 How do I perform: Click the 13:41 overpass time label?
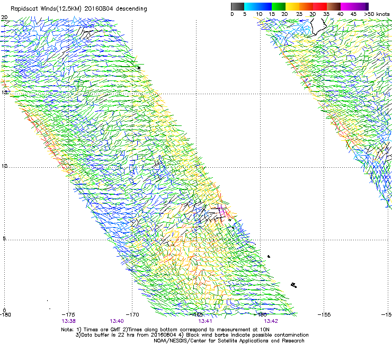(205, 321)
